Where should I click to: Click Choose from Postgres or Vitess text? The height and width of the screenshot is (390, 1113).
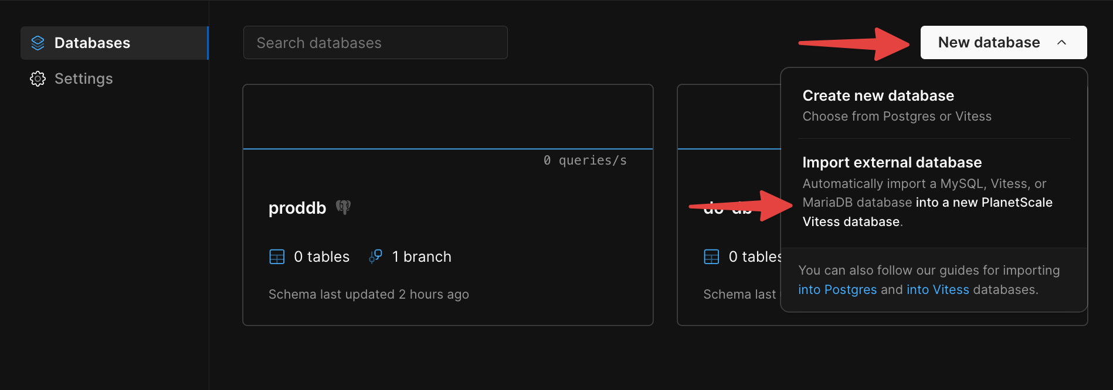click(x=897, y=117)
